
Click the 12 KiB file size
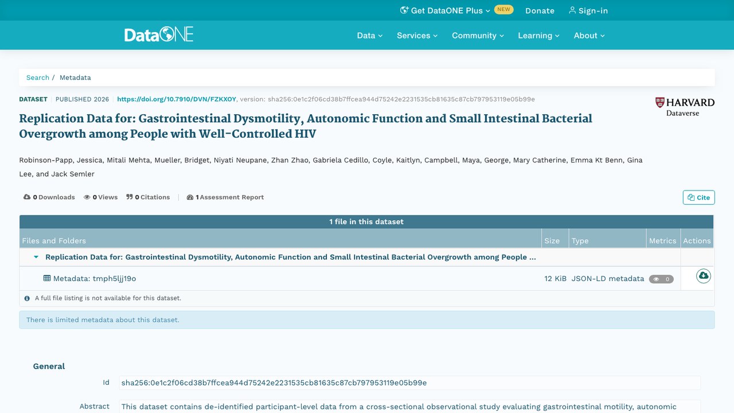pyautogui.click(x=556, y=279)
